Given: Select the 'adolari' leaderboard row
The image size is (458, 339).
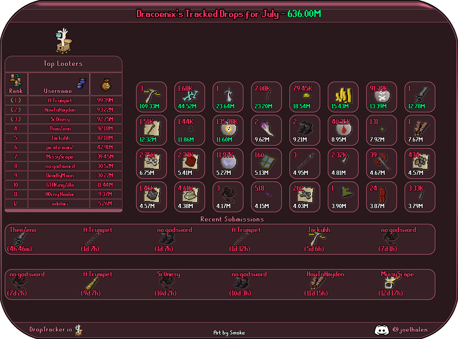Looking at the screenshot, I should coord(64,203).
